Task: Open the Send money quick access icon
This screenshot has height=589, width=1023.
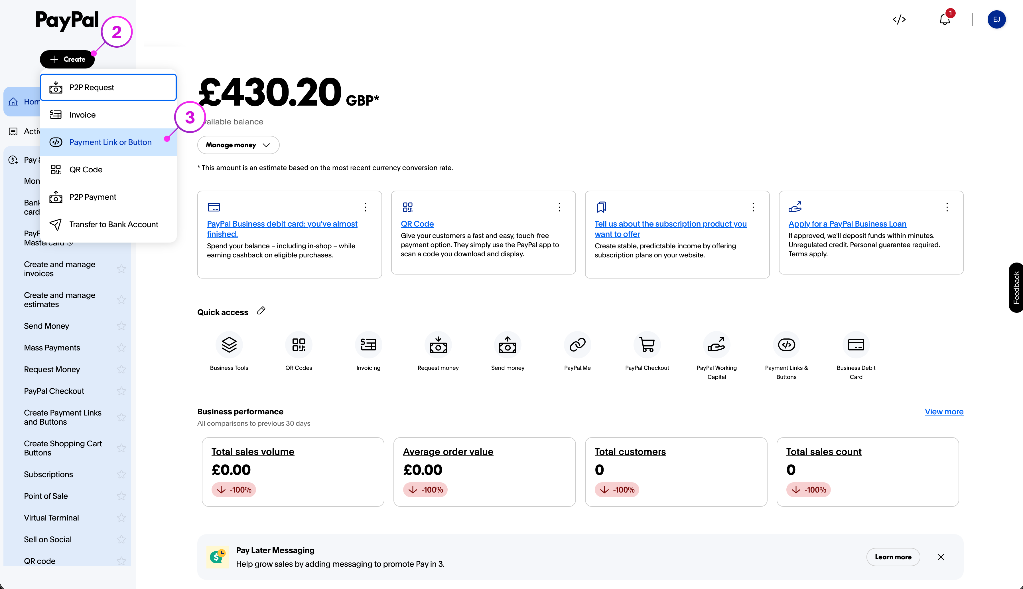Action: pyautogui.click(x=508, y=345)
